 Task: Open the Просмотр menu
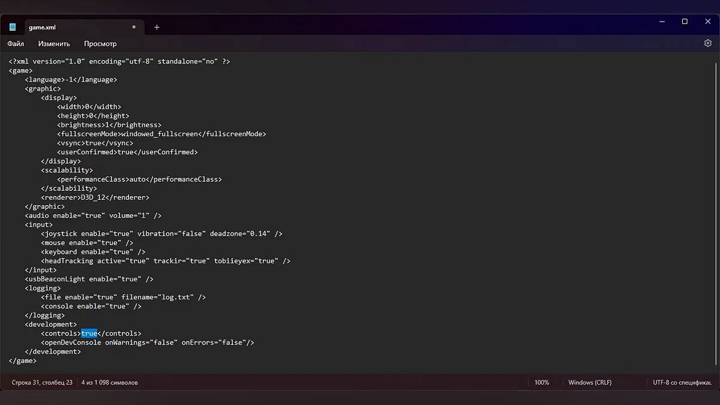coord(100,44)
